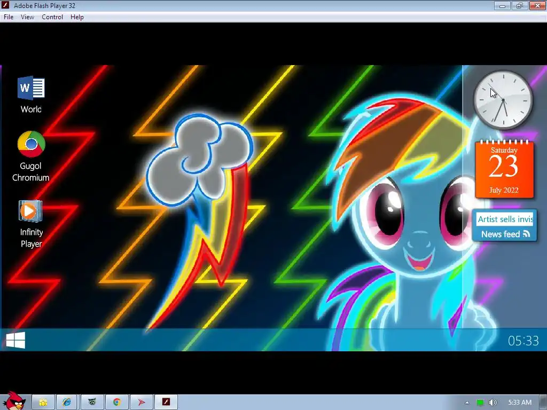Image resolution: width=547 pixels, height=410 pixels.
Task: Minimize the Adobe Flash Player window
Action: point(502,5)
